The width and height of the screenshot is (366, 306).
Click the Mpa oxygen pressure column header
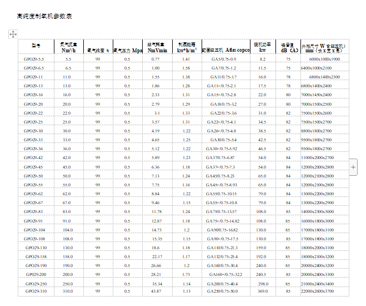[128, 50]
